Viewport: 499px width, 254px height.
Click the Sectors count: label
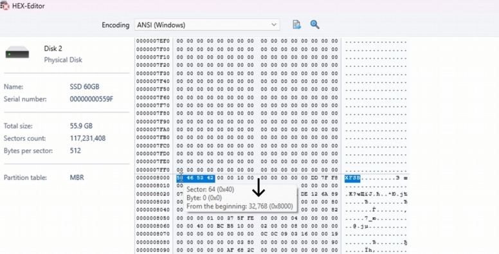(x=24, y=138)
